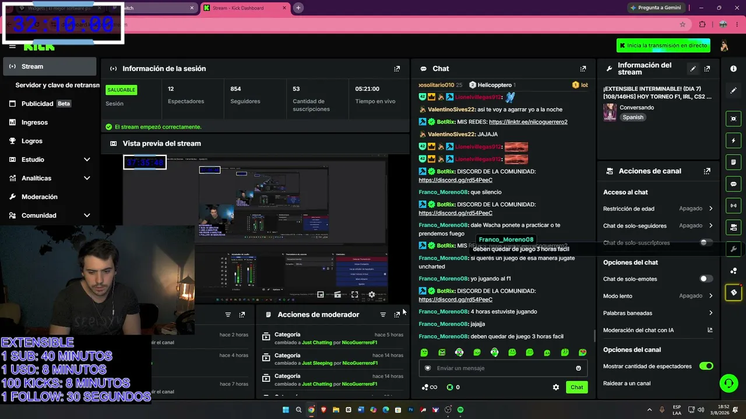Enable picture-in-picture on stream preview
Image resolution: width=746 pixels, height=419 pixels.
[320, 295]
